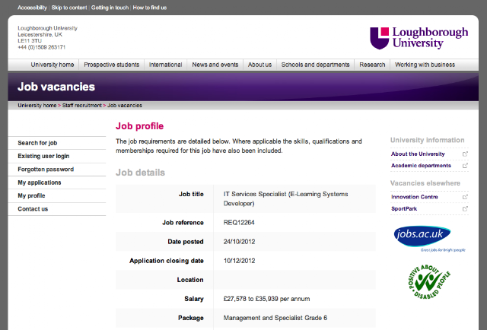Viewport: 487px width, 330px height.
Task: Click the Job reference row label
Action: pos(183,223)
